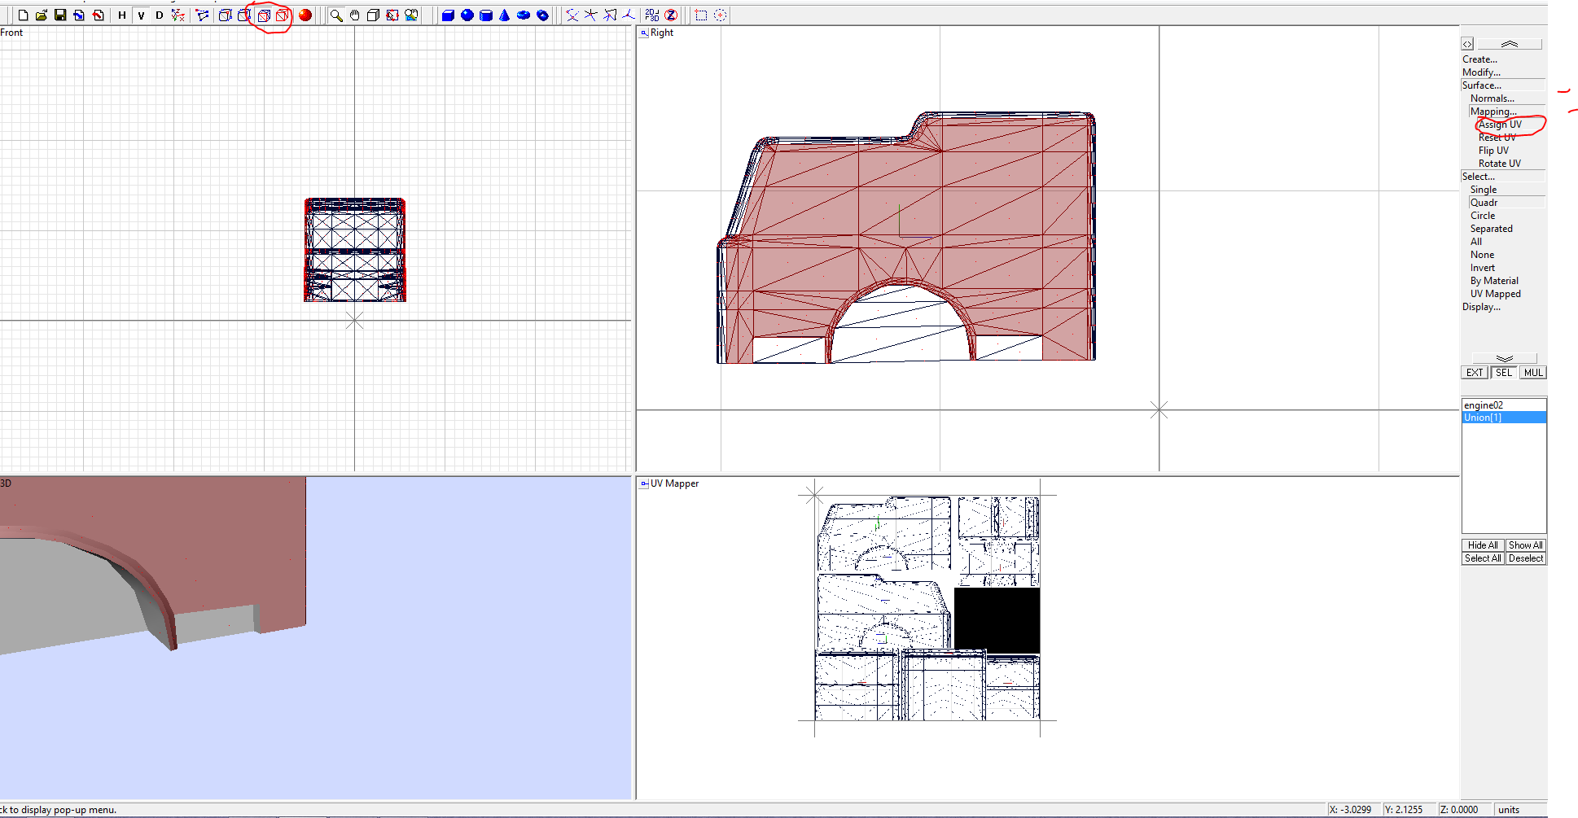
Task: Click the red material sphere swatch
Action: coord(305,15)
